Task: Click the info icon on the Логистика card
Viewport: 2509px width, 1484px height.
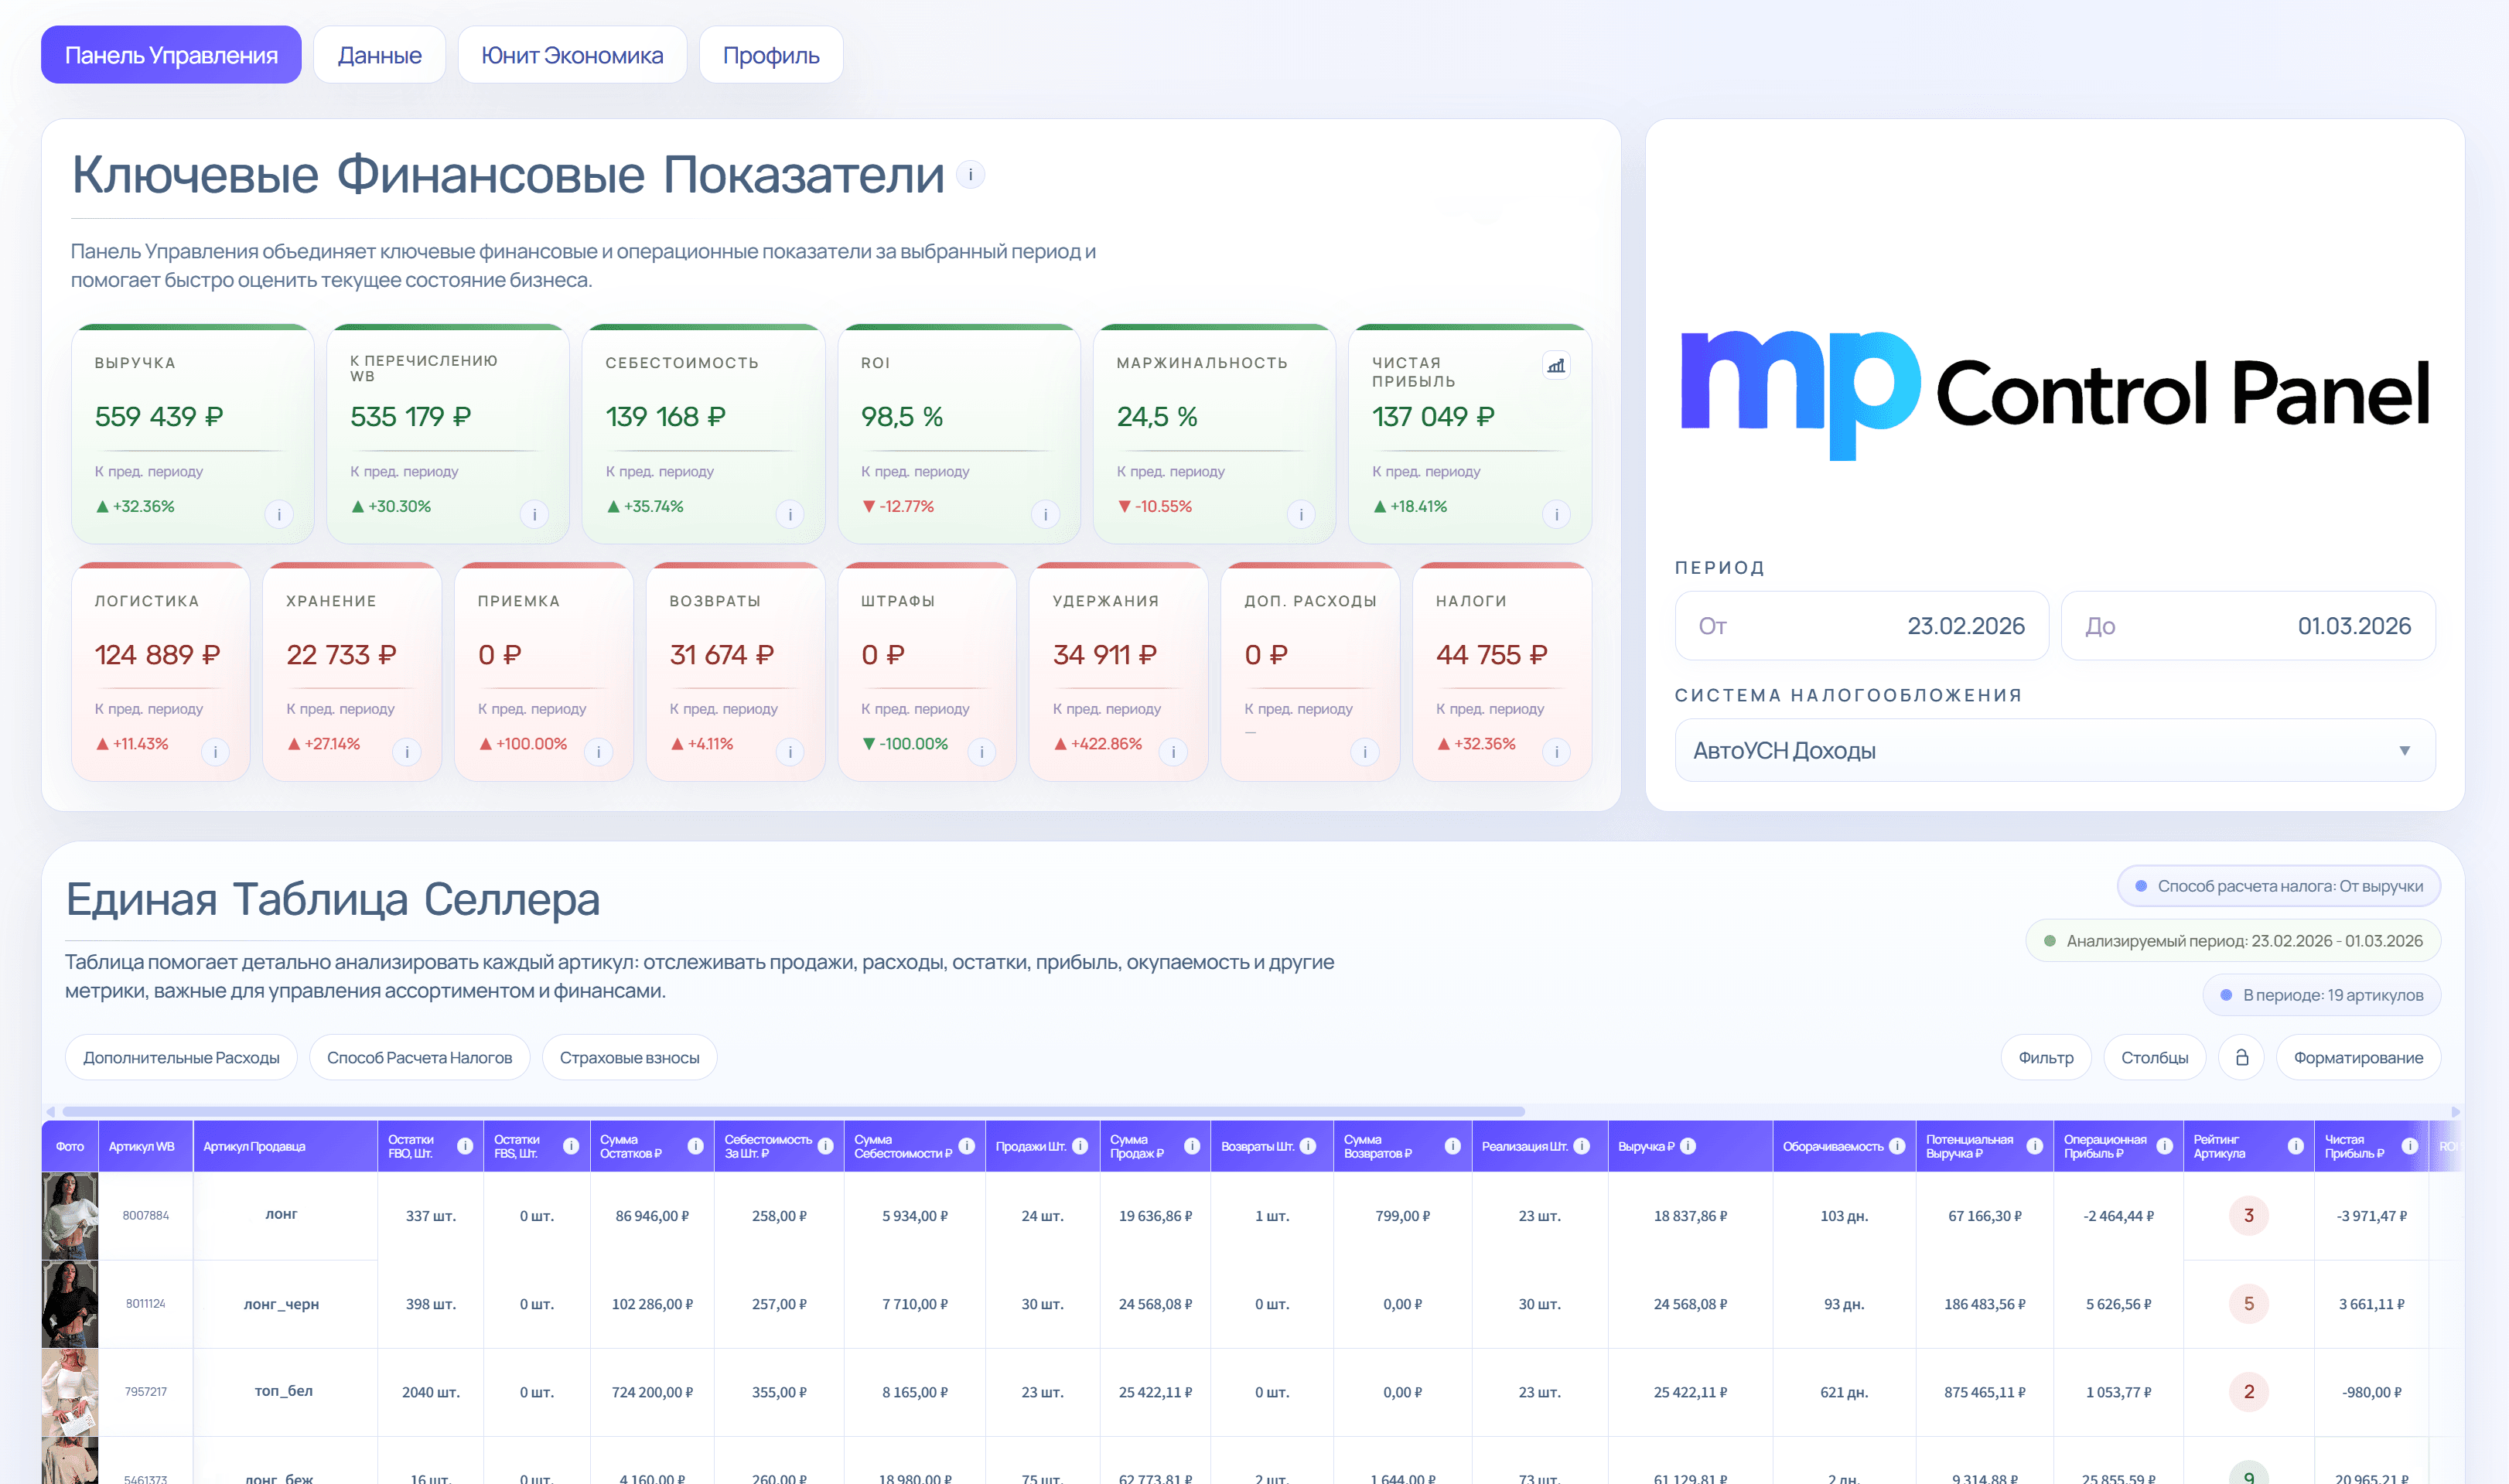Action: point(215,751)
